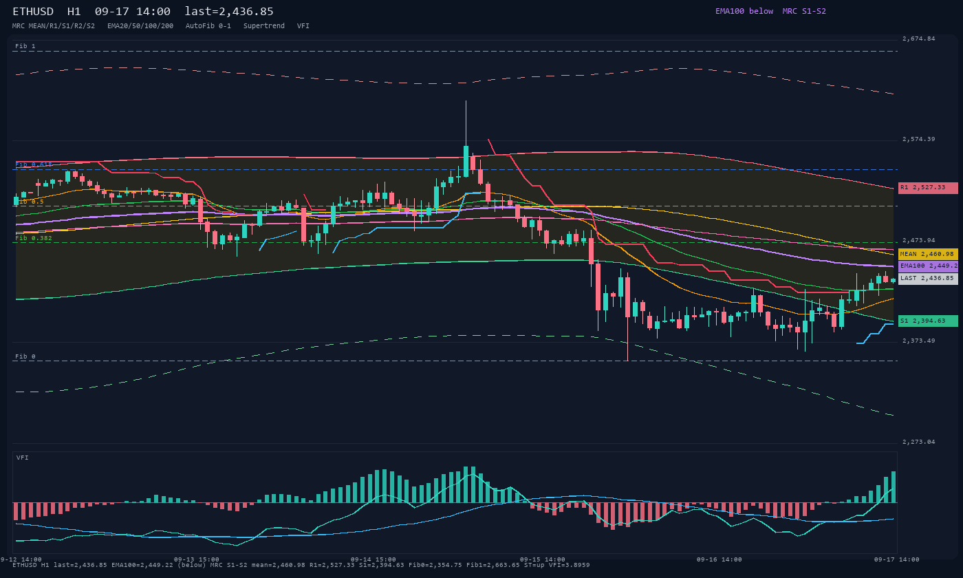Select the MRC MEAN/R1/S1/R2/S2 legend entry
The height and width of the screenshot is (578, 963).
(x=54, y=26)
